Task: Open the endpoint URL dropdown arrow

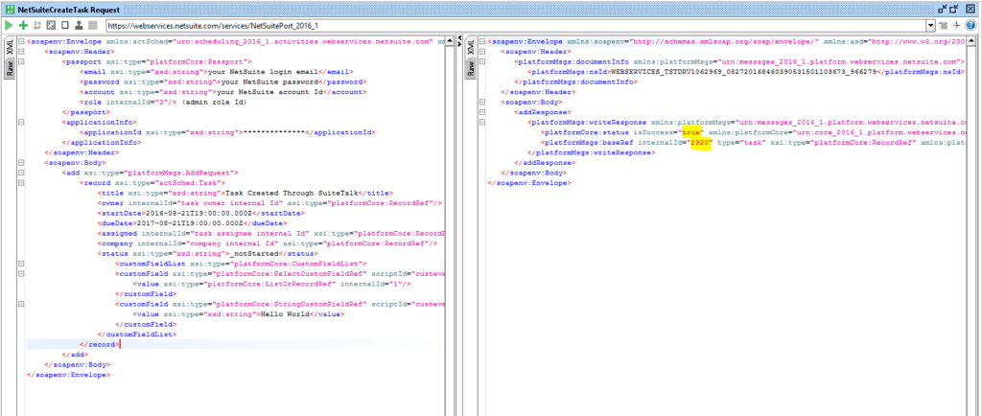Action: 930,26
